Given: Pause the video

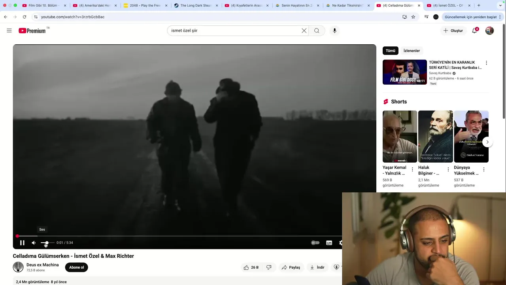Looking at the screenshot, I should pyautogui.click(x=22, y=243).
